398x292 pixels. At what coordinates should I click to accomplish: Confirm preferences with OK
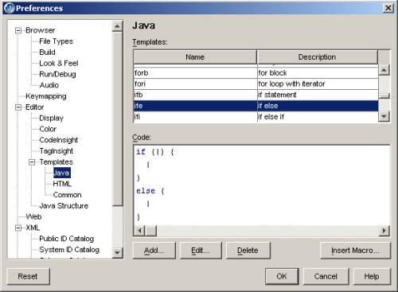[x=282, y=276]
